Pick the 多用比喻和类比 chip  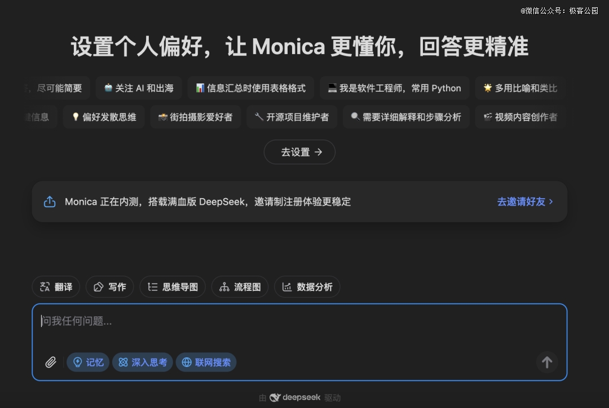tap(520, 88)
